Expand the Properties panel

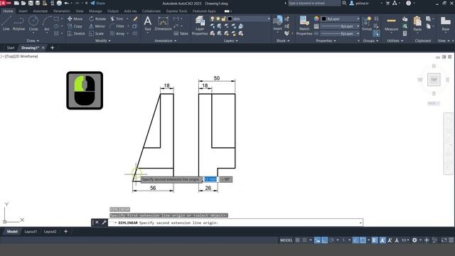326,41
